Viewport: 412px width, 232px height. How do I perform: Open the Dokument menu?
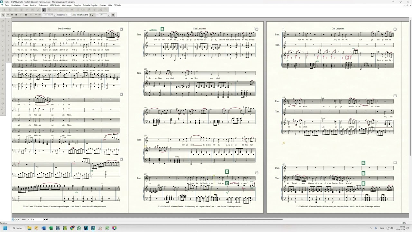point(43,5)
